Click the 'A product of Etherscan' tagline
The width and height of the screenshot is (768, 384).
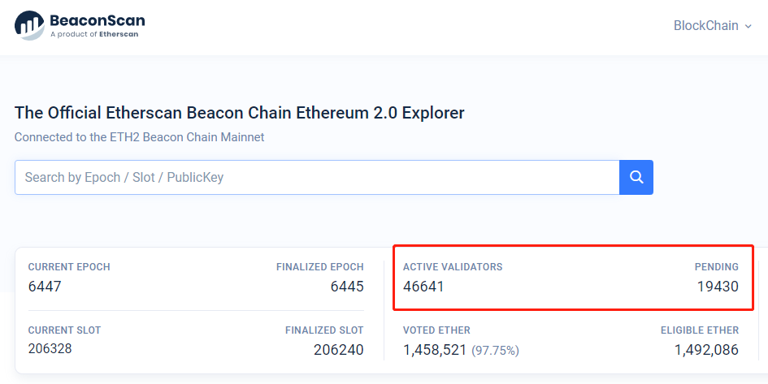click(x=93, y=35)
